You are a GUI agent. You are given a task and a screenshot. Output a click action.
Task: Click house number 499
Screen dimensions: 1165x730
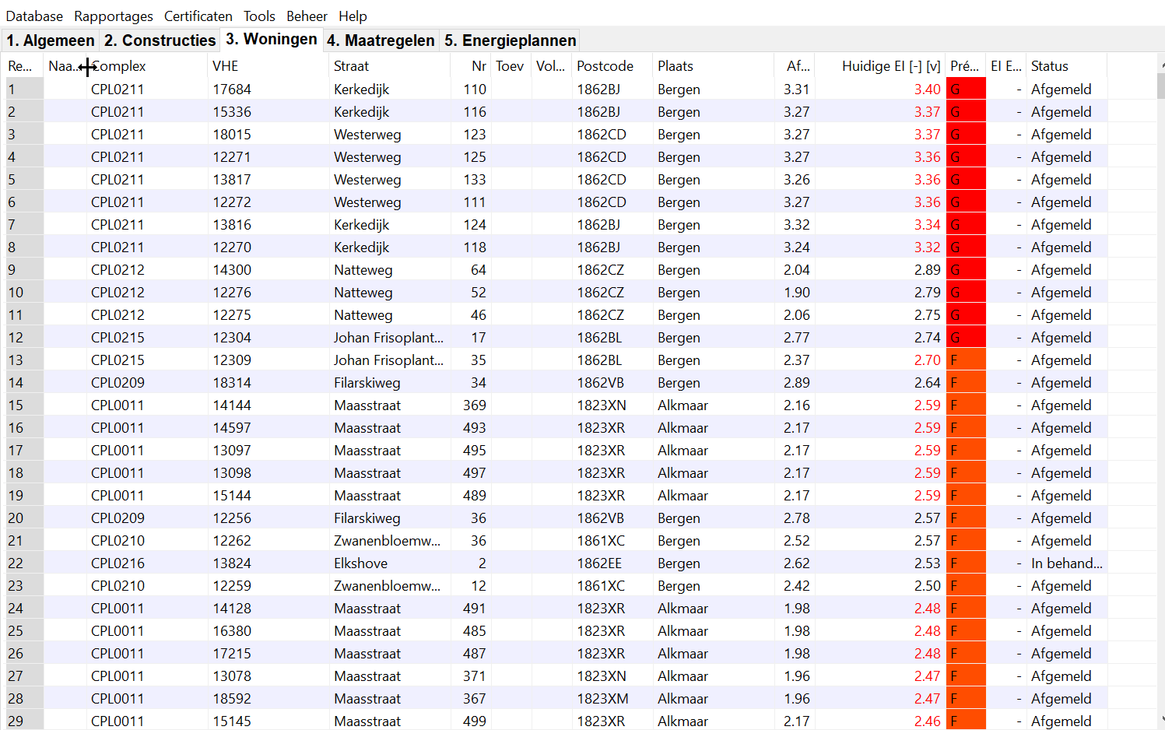474,721
